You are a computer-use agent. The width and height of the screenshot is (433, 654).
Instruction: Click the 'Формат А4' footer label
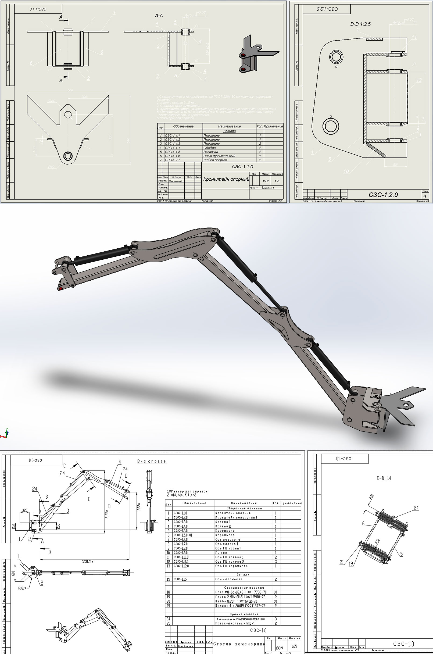click(x=423, y=201)
